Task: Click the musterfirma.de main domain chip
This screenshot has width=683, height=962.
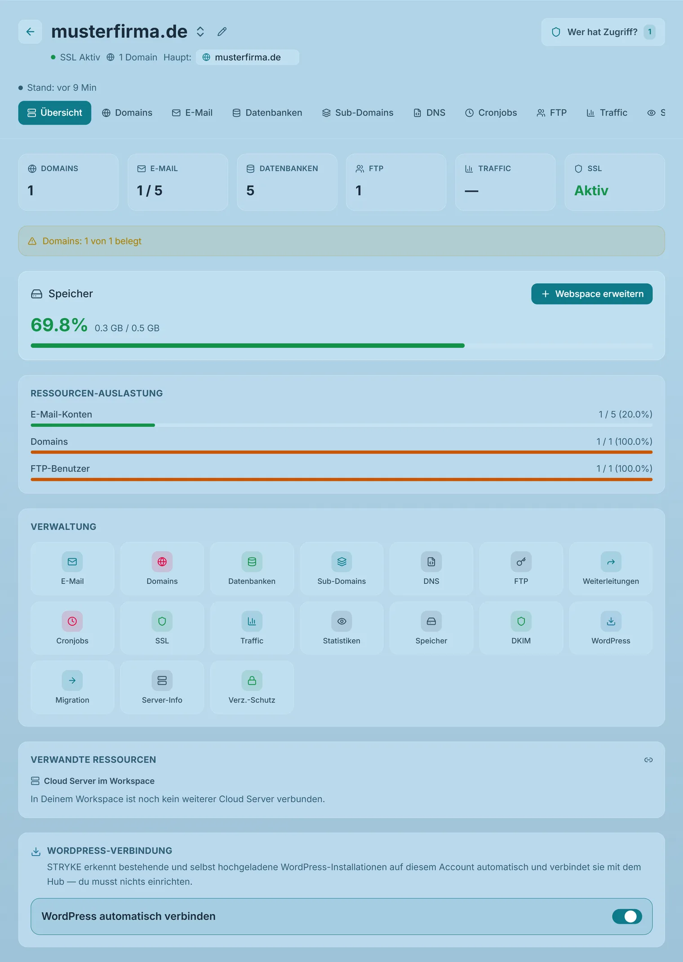Action: (247, 57)
